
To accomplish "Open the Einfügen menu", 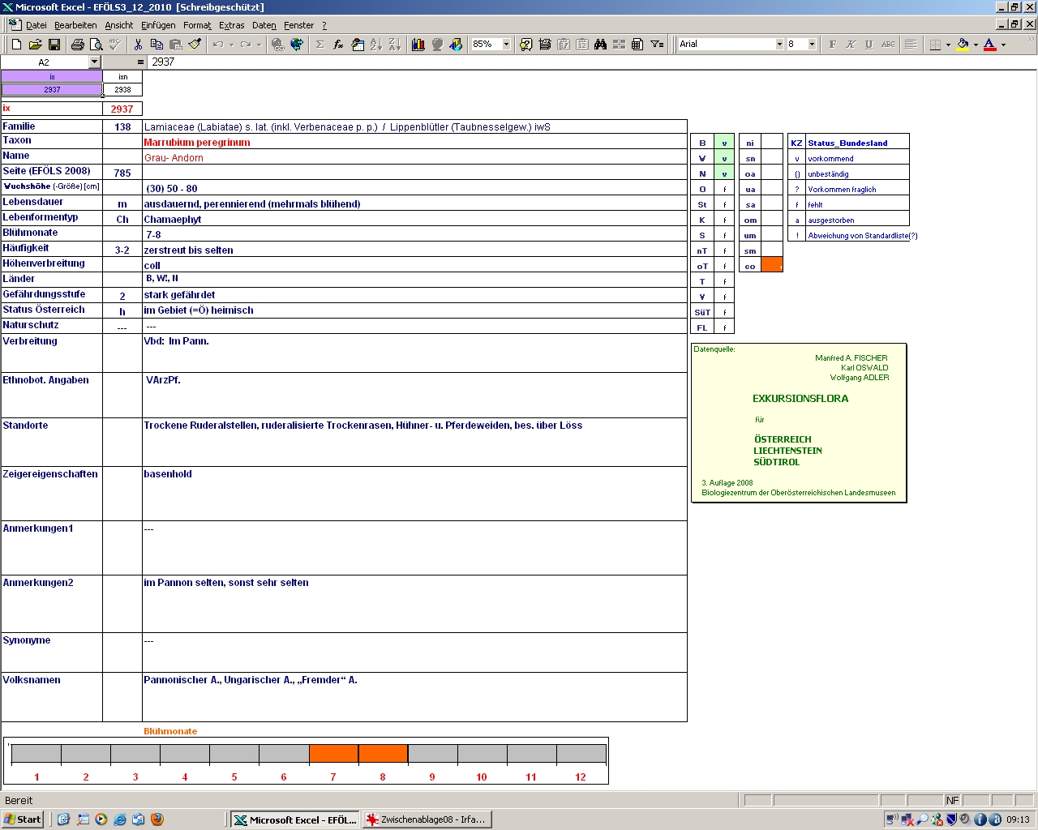I will pyautogui.click(x=158, y=26).
